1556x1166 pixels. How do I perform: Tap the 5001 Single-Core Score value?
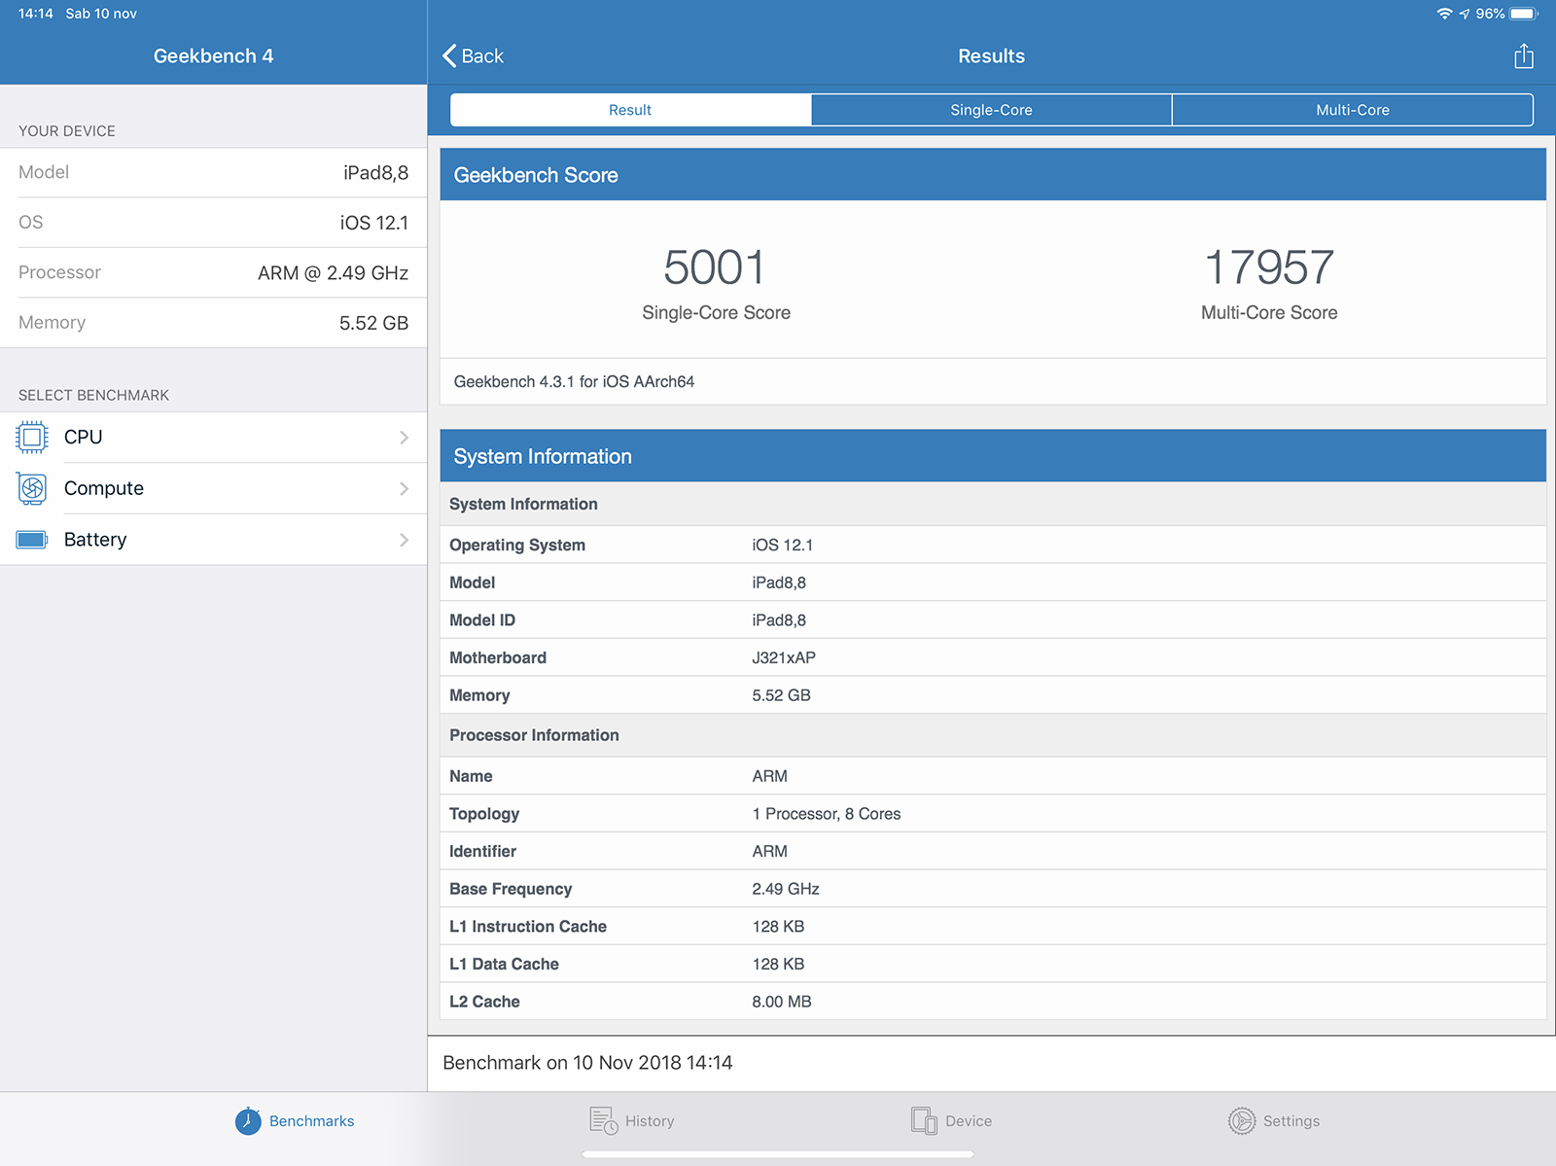click(715, 267)
